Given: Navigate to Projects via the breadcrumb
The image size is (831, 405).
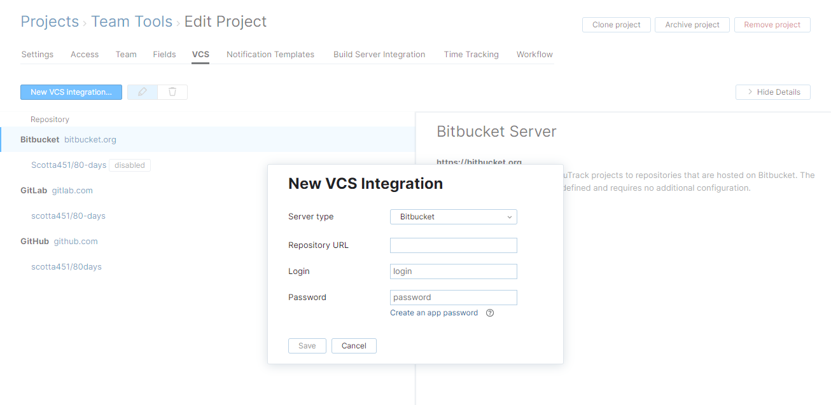Looking at the screenshot, I should point(50,21).
